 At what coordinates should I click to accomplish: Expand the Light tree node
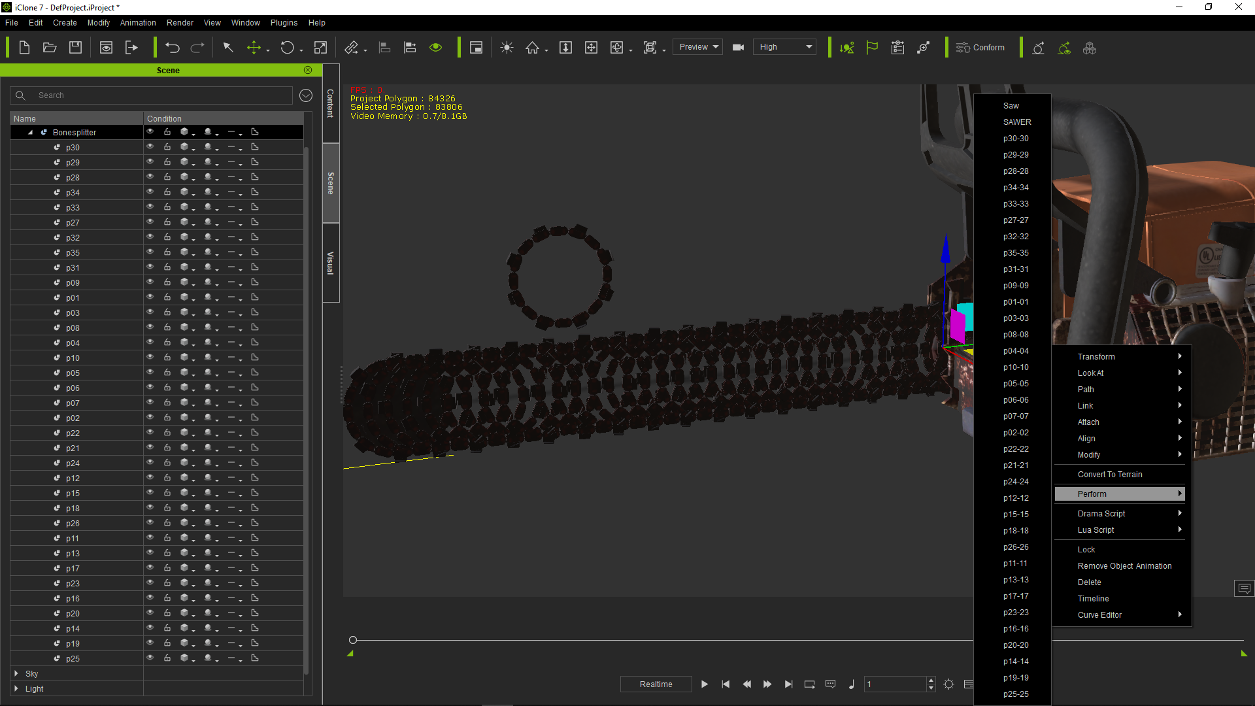pos(16,688)
